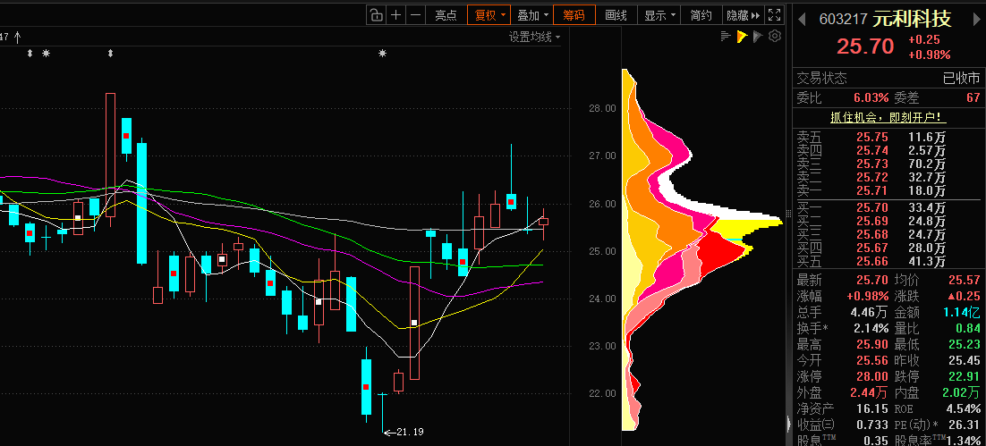Click 卖二 price 25.72
986x446 pixels.
point(871,177)
